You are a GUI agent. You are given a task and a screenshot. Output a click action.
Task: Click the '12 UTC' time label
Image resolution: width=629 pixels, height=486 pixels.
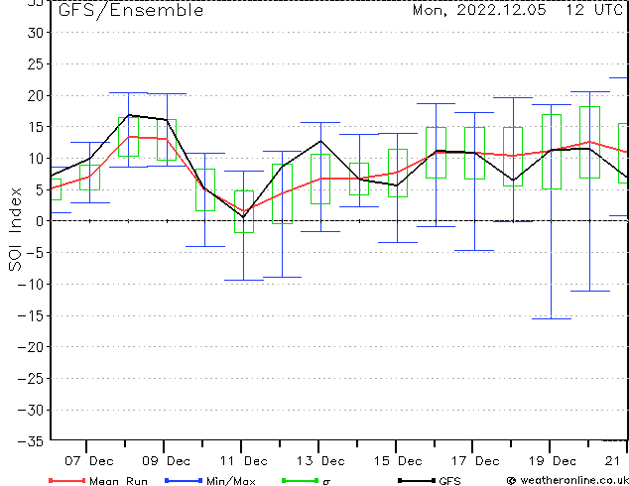(x=594, y=10)
